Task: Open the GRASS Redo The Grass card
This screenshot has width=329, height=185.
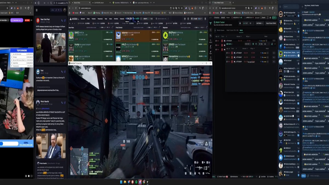Action: (x=185, y=47)
